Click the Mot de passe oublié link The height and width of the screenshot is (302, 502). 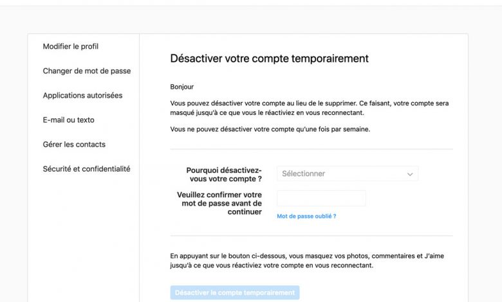coord(306,216)
